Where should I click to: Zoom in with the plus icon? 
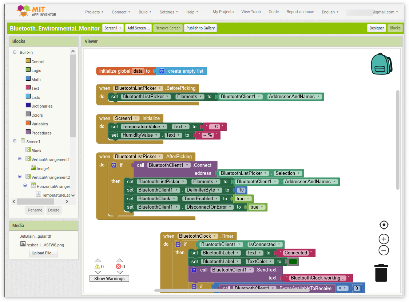(384, 239)
